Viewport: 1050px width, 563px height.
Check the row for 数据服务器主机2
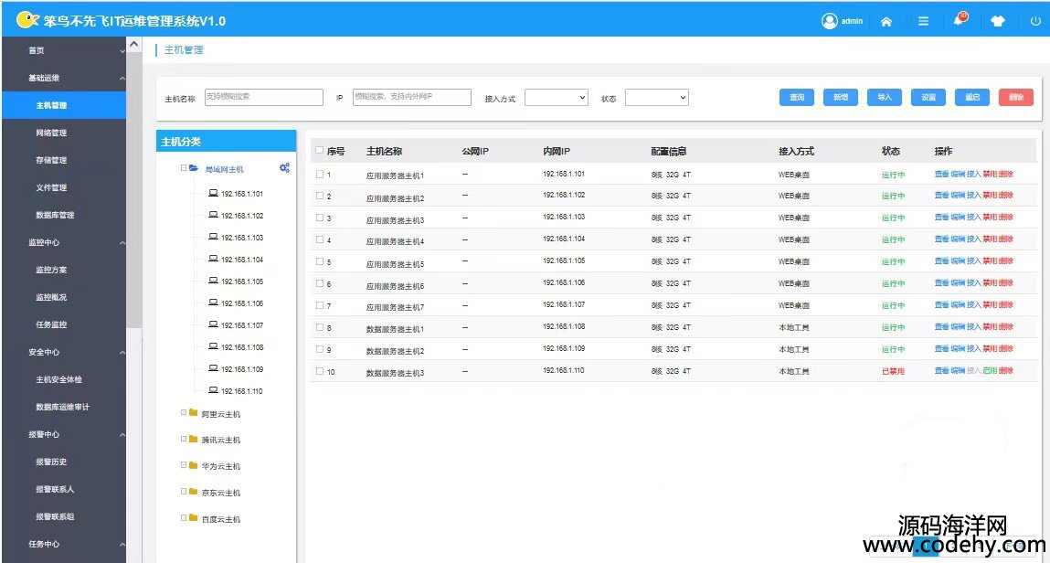[320, 349]
